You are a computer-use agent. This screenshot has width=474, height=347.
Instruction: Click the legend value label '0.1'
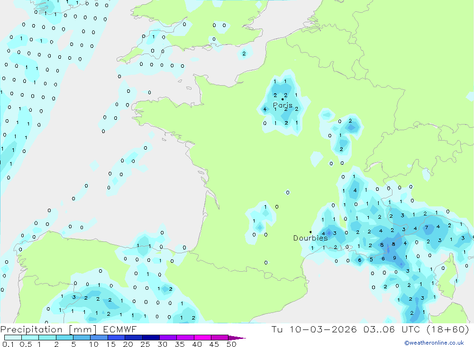[8, 344]
